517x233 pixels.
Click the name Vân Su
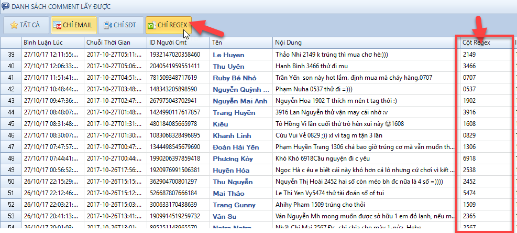(225, 217)
